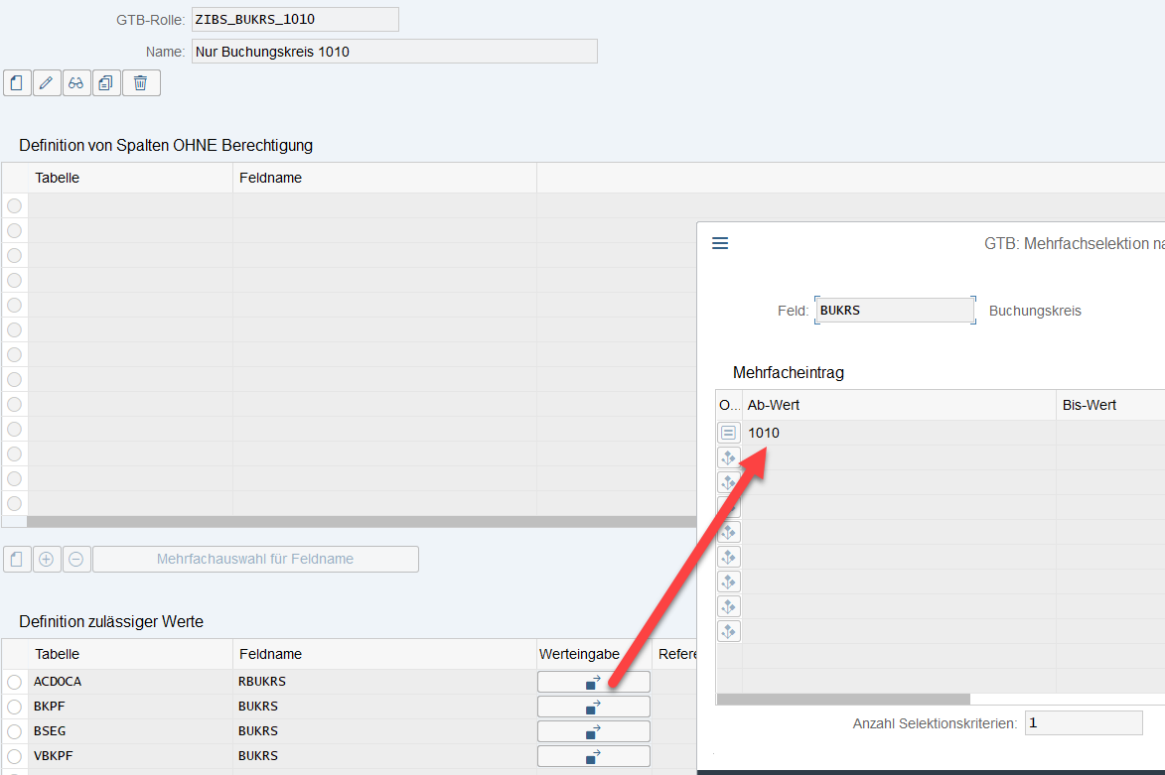Click the equals option icon beside 1010

pos(728,433)
